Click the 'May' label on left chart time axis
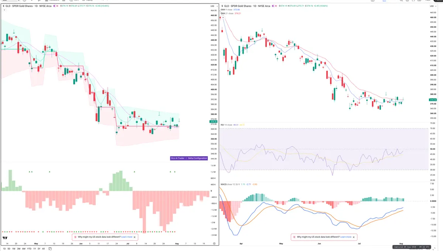Image resolution: width=443 pixels, height=251 pixels. (x=36, y=244)
